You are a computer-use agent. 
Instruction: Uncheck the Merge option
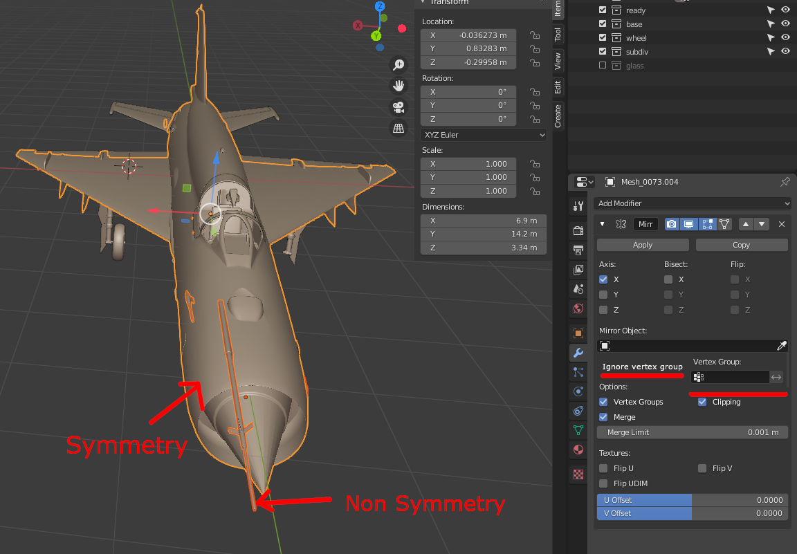coord(603,417)
